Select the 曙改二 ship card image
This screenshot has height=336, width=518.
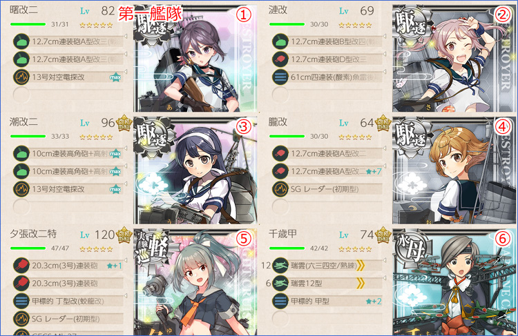point(195,59)
